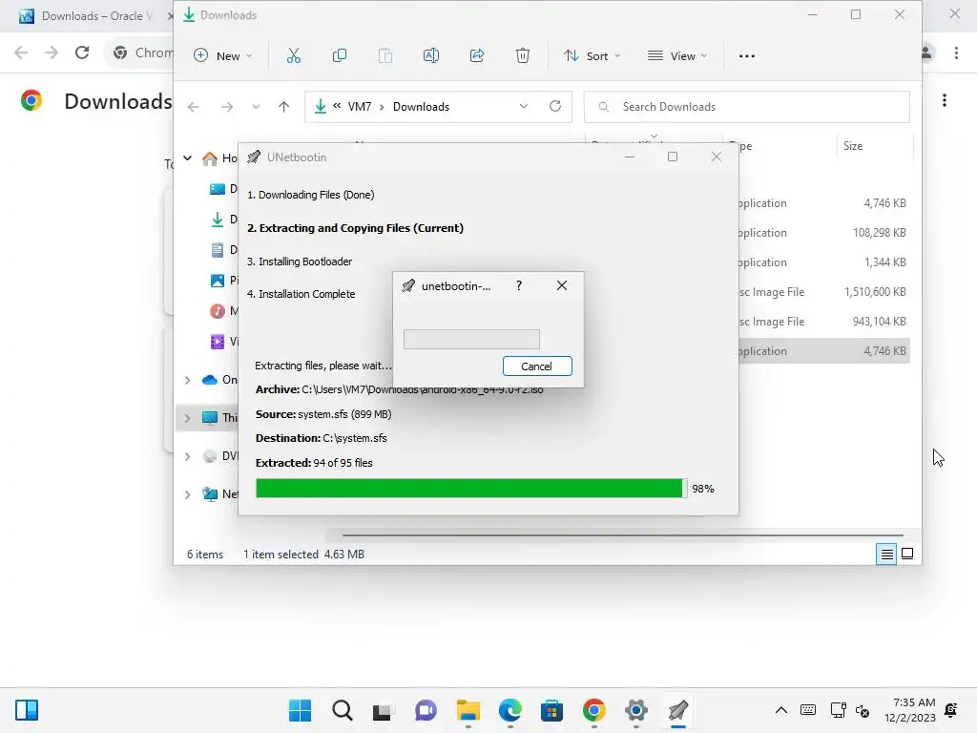The image size is (977, 733).
Task: Open the Chat app on the taskbar
Action: [x=426, y=710]
